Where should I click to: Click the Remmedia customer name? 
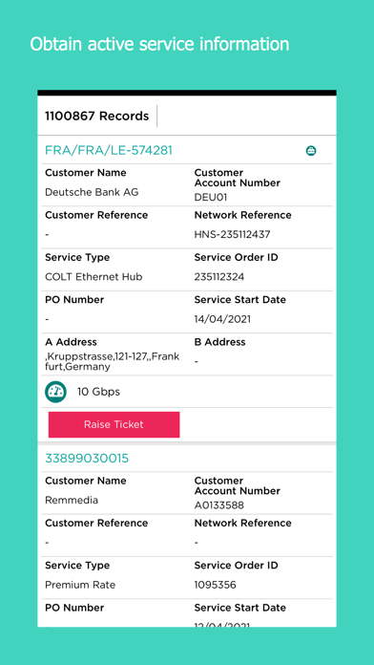coord(72,501)
